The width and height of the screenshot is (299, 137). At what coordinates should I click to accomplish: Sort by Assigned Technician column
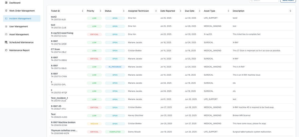point(156,11)
